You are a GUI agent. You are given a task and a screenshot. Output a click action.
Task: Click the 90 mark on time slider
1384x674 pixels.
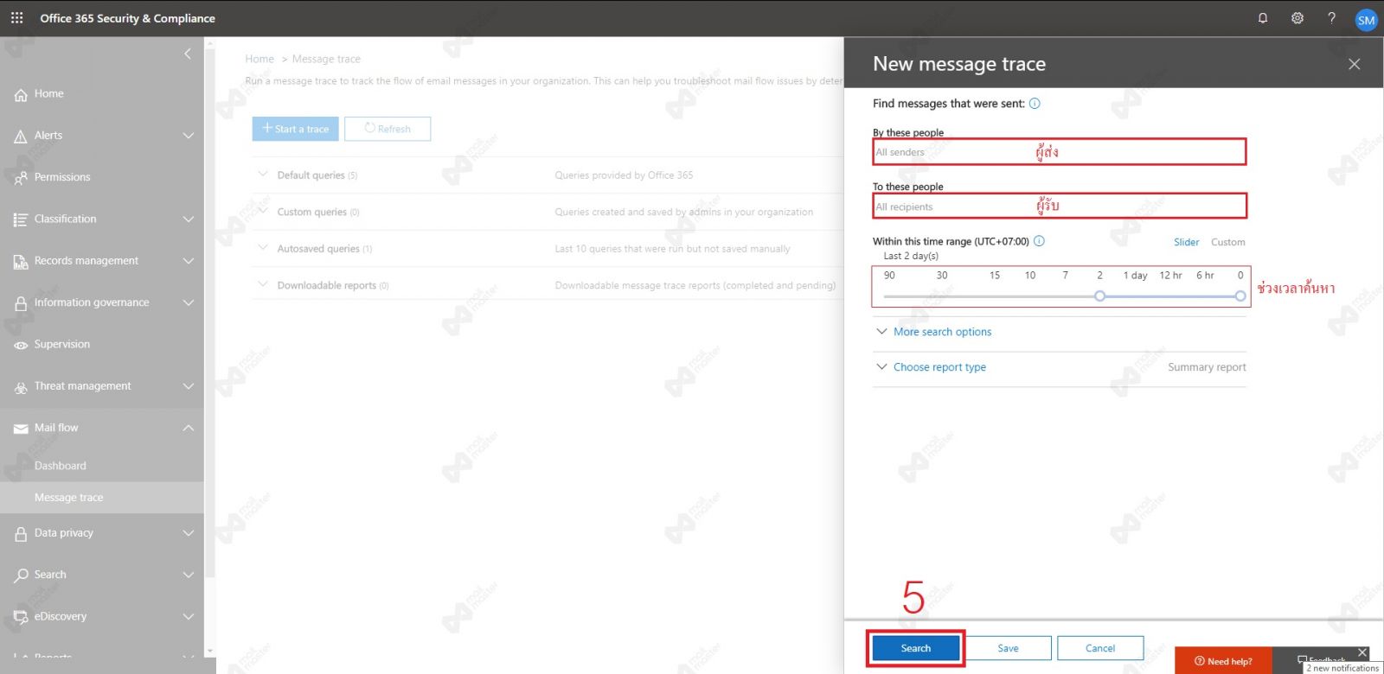point(889,276)
